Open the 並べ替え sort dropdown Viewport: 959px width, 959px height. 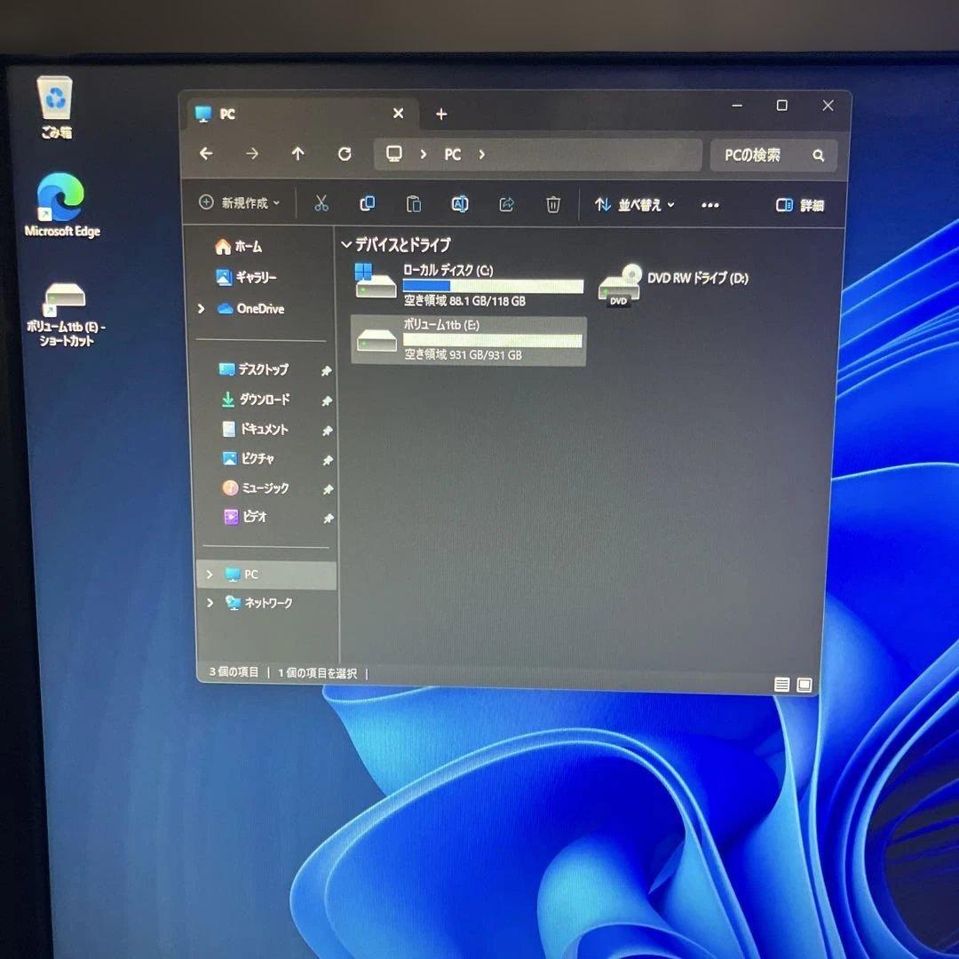pos(634,205)
